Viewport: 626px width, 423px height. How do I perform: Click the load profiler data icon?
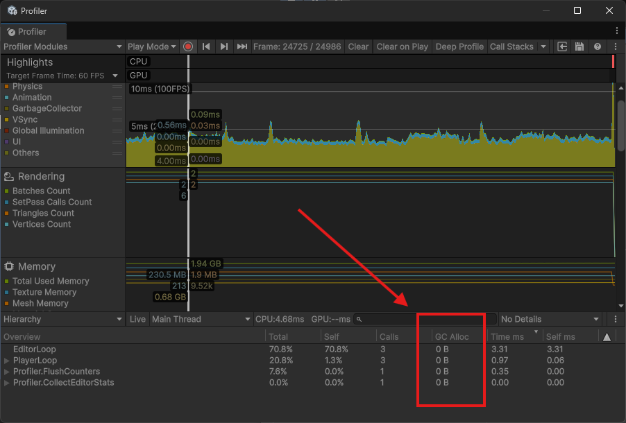(562, 46)
